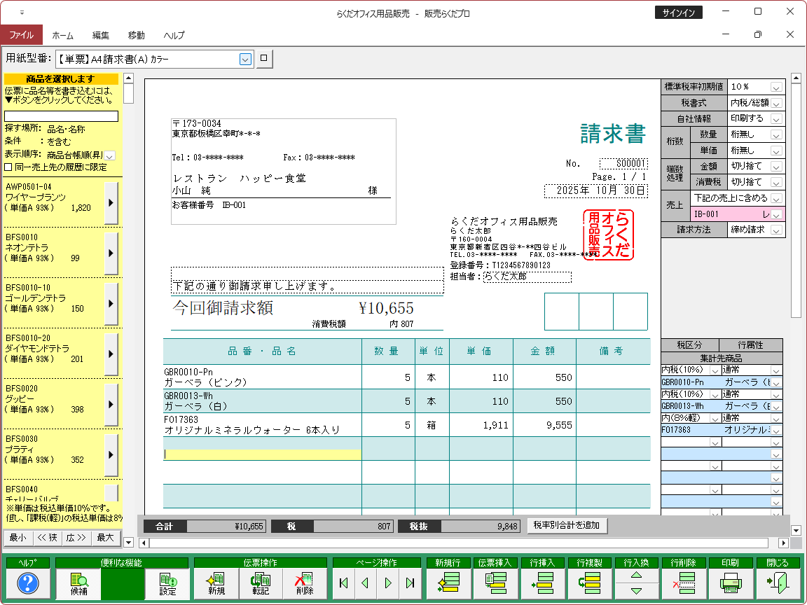Expand the 標準税率初期値 10% dropdown

pos(776,87)
